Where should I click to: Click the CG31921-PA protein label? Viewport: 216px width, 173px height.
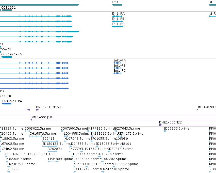(x=12, y=101)
